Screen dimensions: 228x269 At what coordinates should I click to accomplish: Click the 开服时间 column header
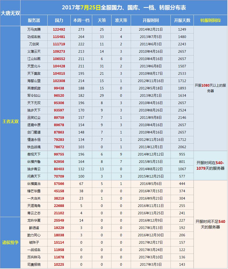click(x=151, y=21)
